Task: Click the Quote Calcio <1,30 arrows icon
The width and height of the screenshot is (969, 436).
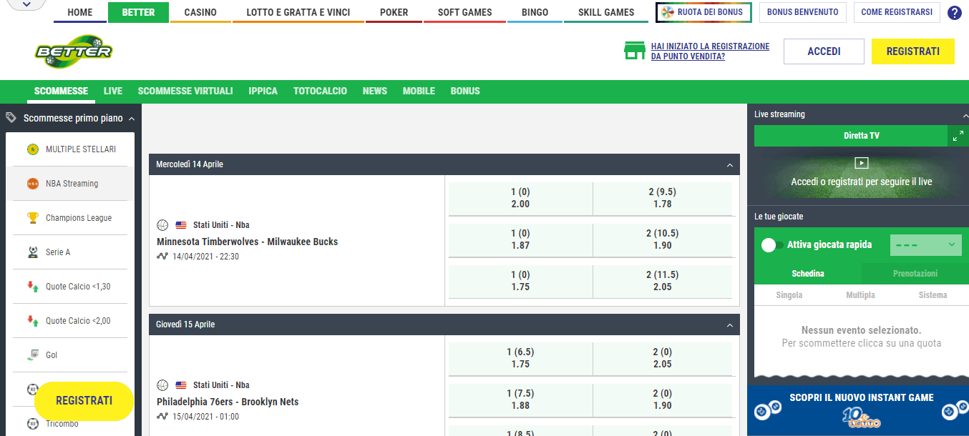Action: [x=32, y=287]
